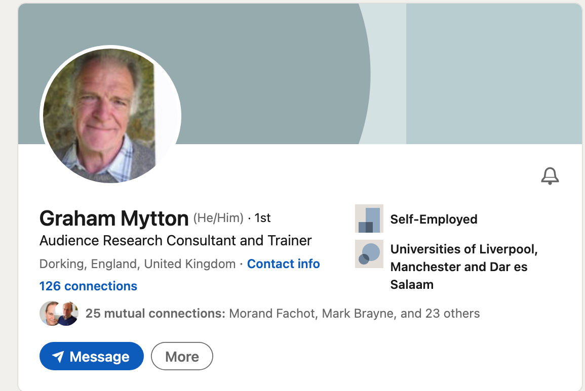
Task: Open the Contact info link
Action: pyautogui.click(x=283, y=264)
